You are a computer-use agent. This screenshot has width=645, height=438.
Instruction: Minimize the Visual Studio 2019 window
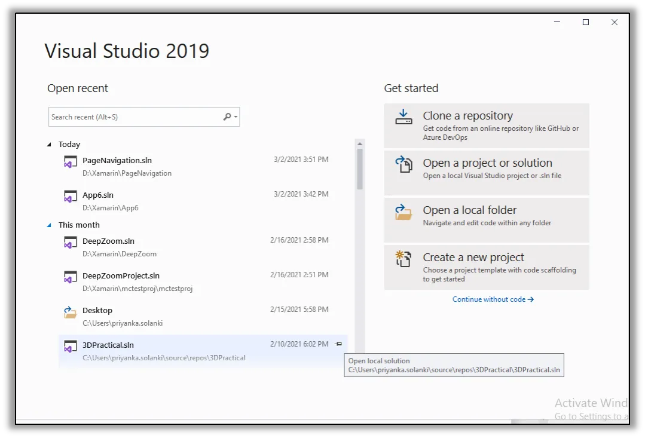[557, 22]
